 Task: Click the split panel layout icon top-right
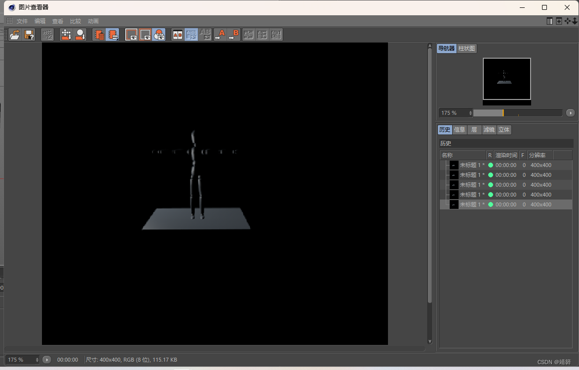549,21
